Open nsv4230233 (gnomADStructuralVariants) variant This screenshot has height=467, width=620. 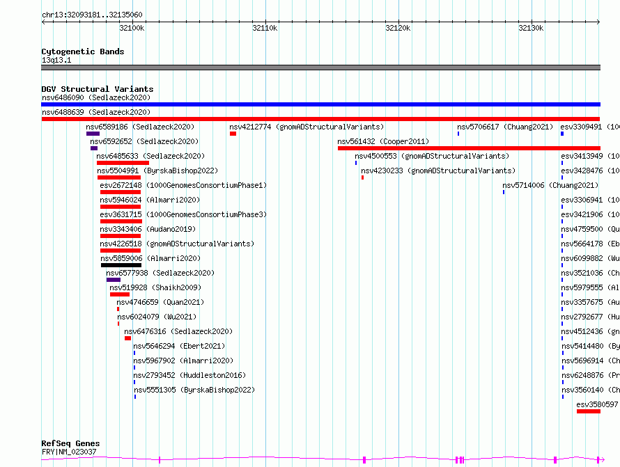coord(438,171)
